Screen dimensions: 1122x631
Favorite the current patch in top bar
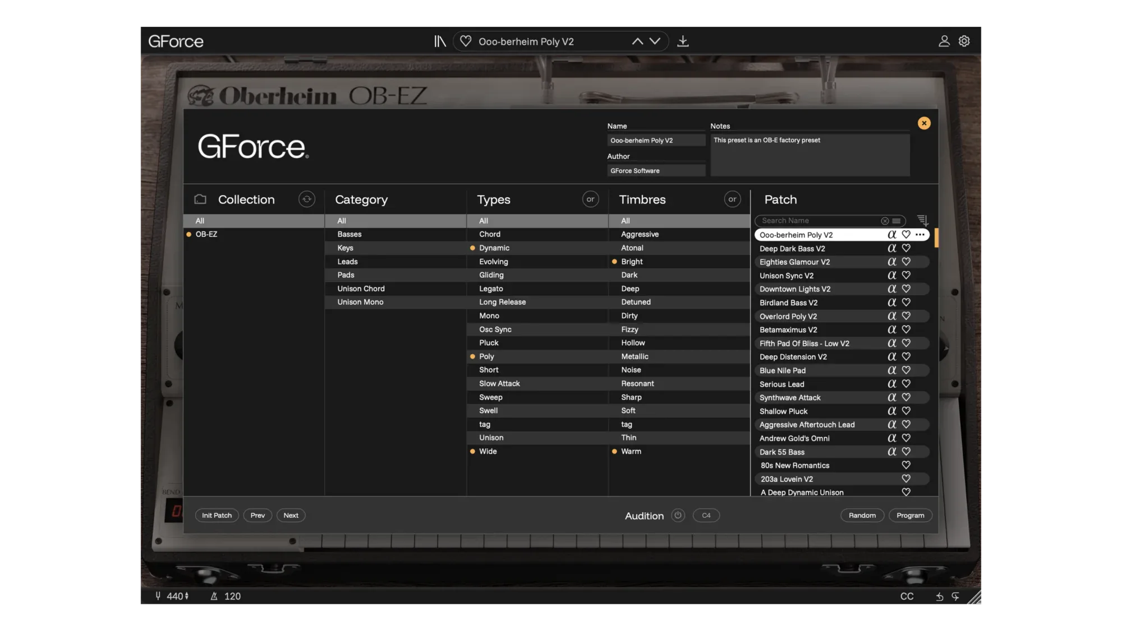tap(466, 41)
